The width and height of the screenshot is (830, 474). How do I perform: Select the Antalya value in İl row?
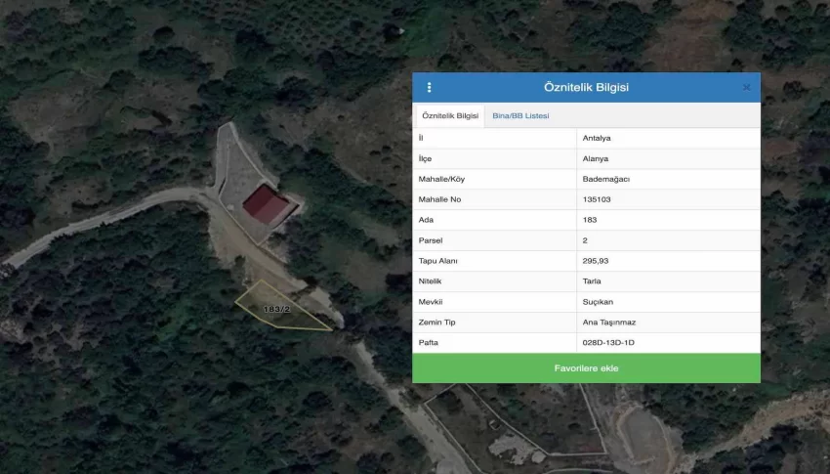click(x=596, y=138)
